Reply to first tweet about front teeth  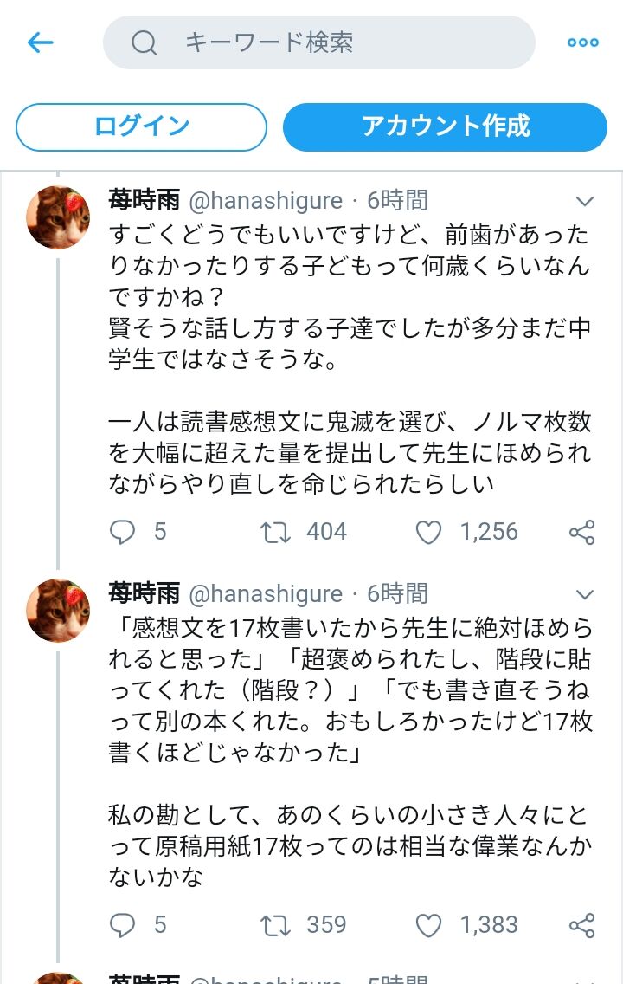(122, 532)
